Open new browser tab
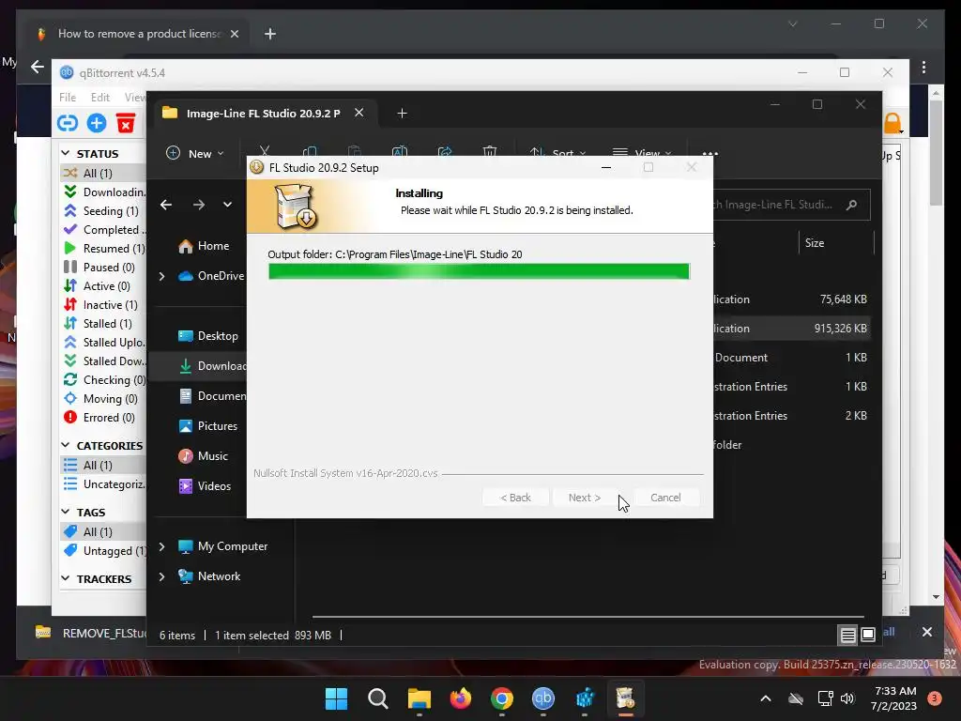Viewport: 961px width, 721px height. 270,34
